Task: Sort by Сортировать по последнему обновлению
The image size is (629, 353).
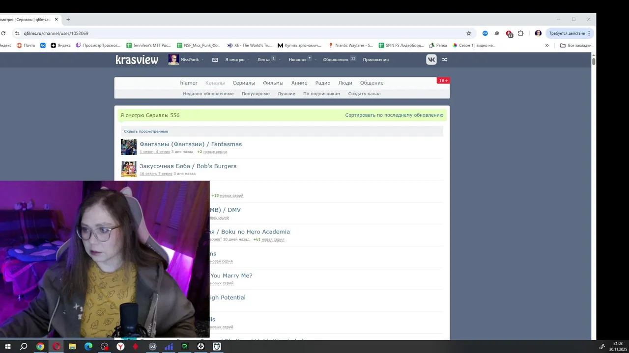Action: (394, 115)
